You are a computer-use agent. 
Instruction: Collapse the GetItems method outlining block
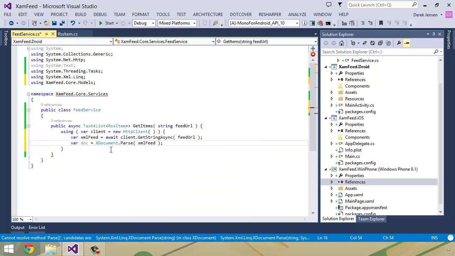[x=28, y=126]
